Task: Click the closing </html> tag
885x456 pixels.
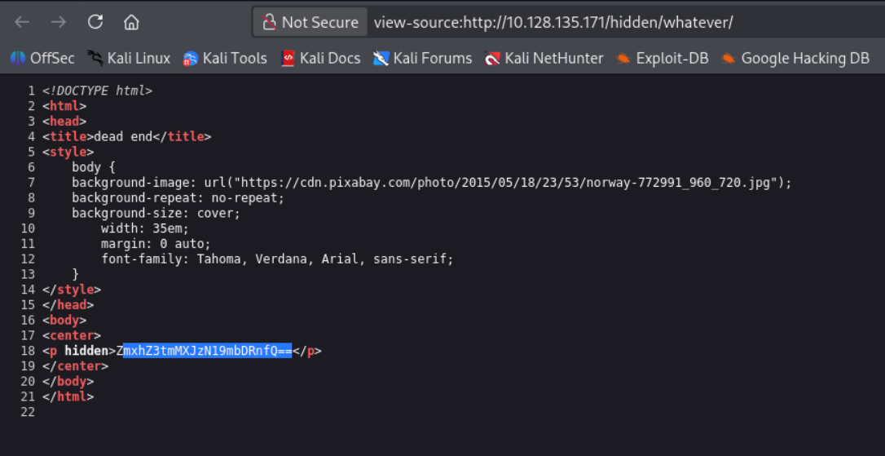Action: [x=68, y=396]
